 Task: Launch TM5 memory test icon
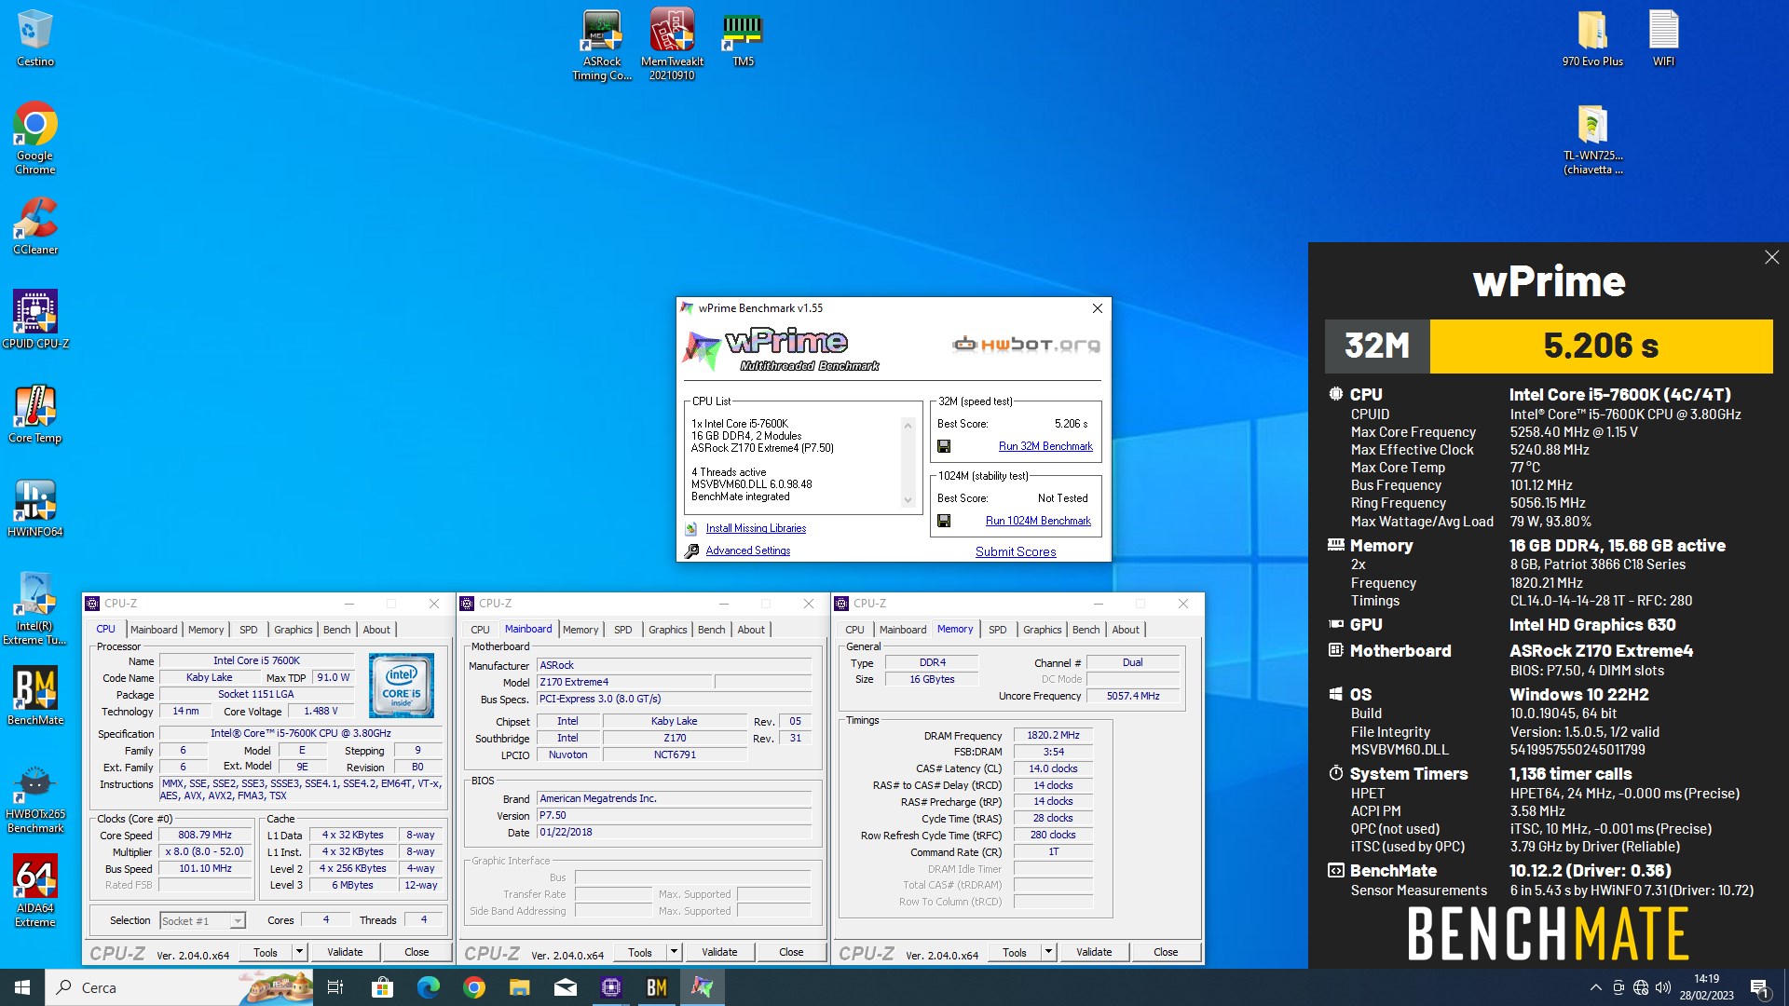743,38
